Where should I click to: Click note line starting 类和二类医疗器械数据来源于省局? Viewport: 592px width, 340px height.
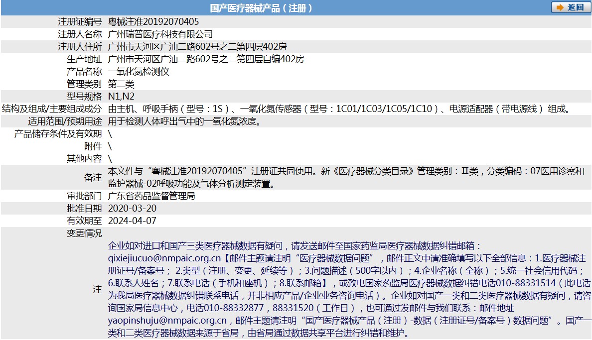pos(259,333)
